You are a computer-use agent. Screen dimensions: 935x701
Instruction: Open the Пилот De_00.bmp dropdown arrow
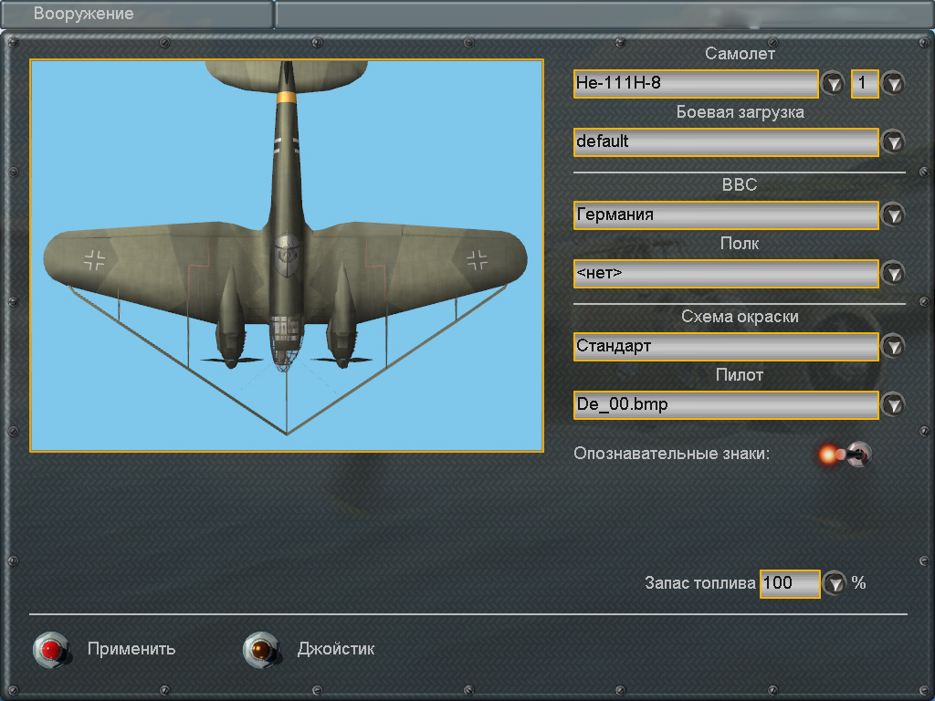(893, 405)
